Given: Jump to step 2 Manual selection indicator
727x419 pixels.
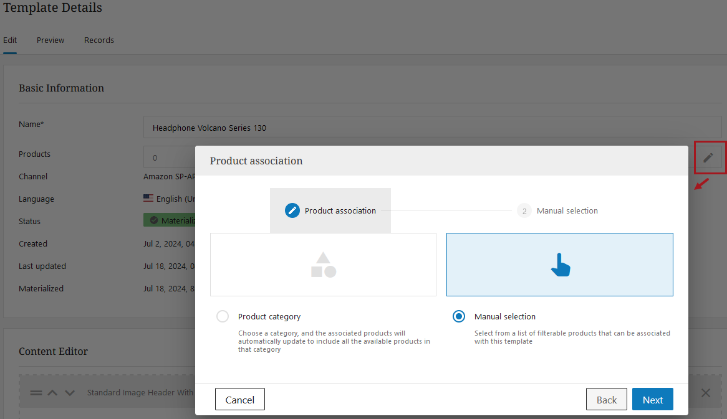Looking at the screenshot, I should pos(524,211).
